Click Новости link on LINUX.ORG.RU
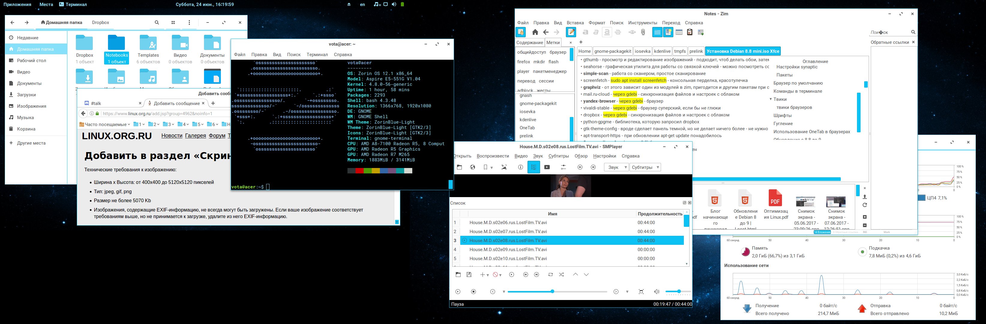 coord(171,135)
